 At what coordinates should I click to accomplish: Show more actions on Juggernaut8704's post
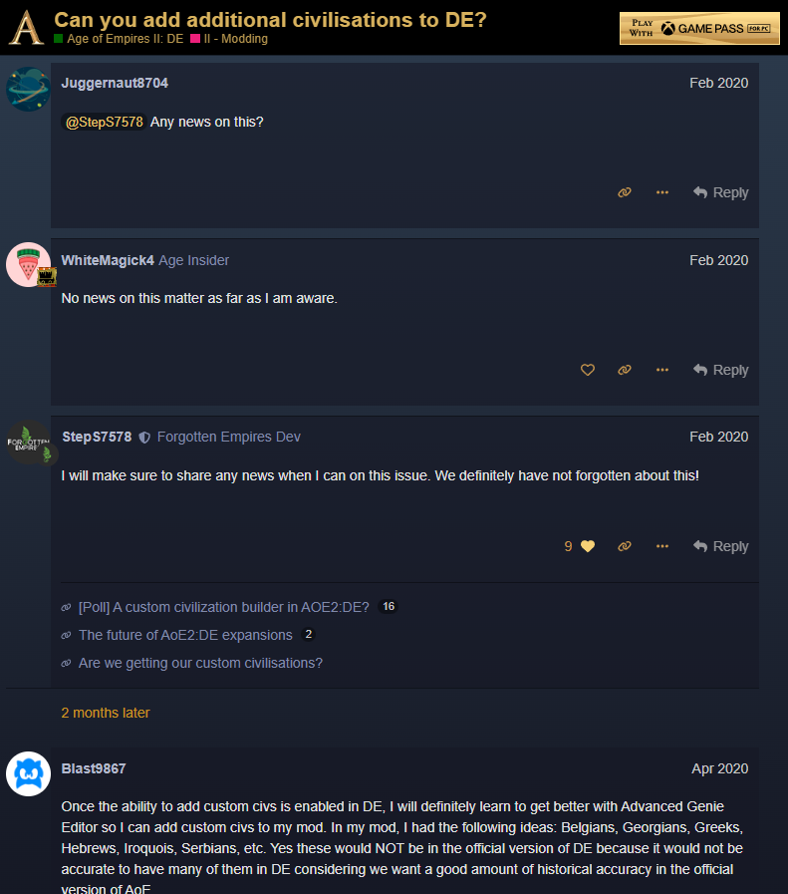point(662,192)
